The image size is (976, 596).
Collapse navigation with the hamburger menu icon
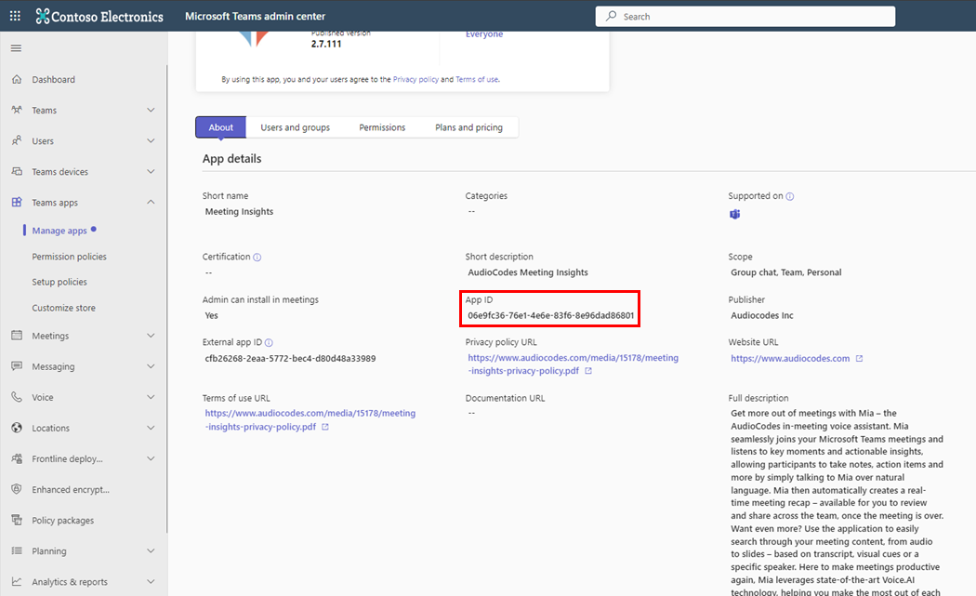pyautogui.click(x=16, y=47)
